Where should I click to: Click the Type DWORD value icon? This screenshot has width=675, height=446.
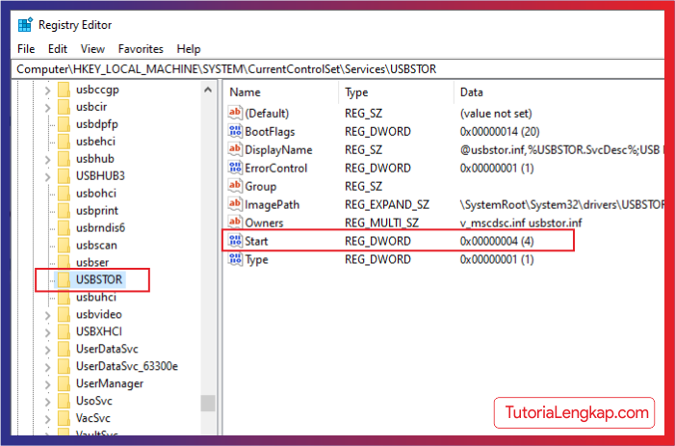[x=235, y=259]
